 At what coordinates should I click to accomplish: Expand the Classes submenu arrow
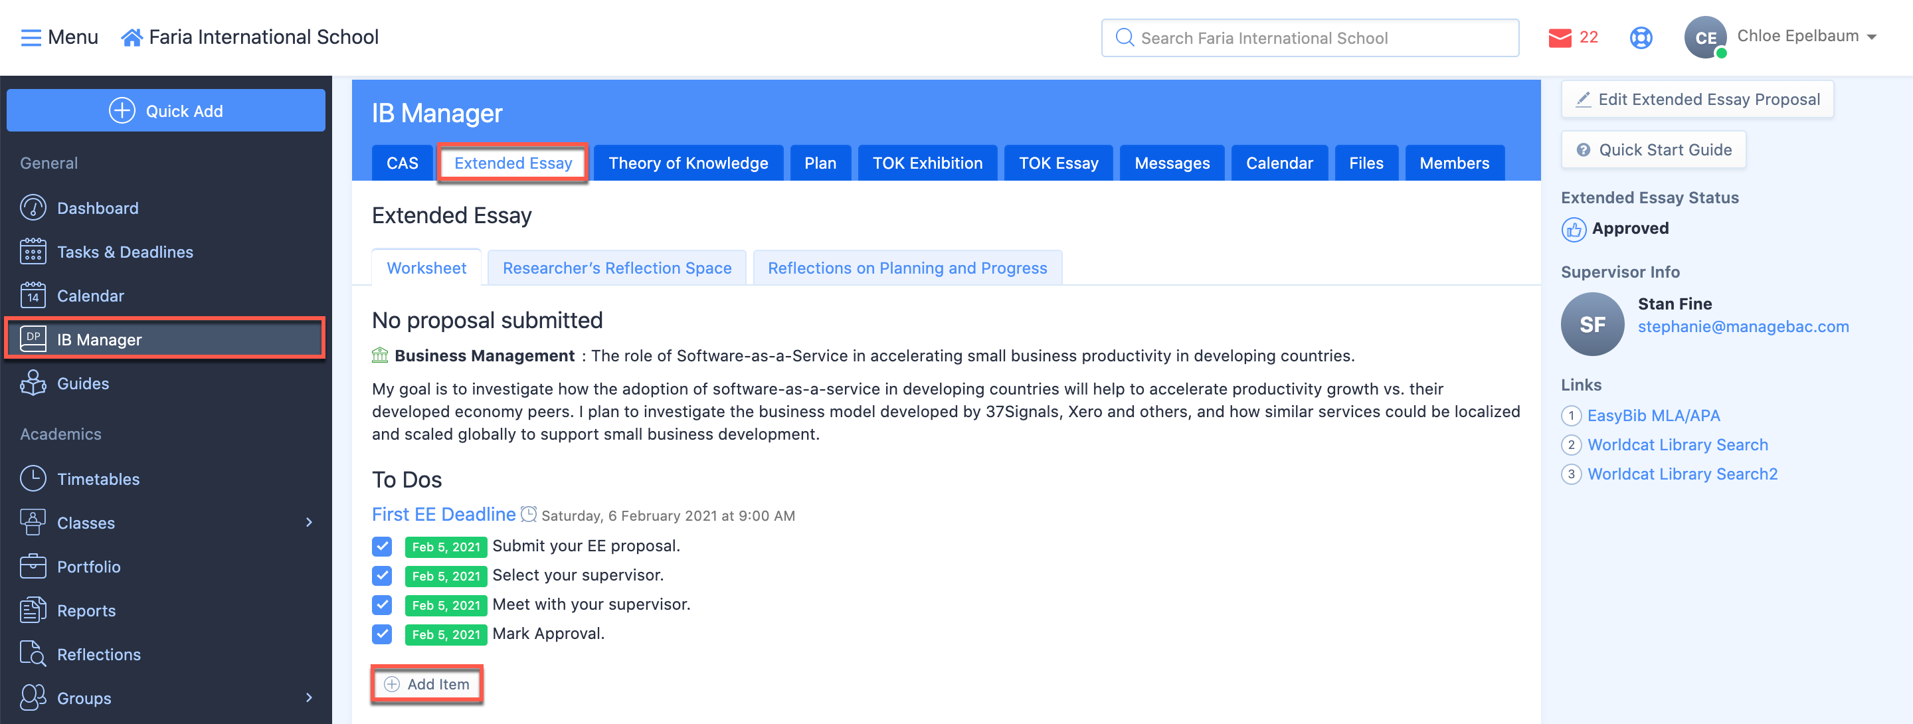click(x=309, y=523)
